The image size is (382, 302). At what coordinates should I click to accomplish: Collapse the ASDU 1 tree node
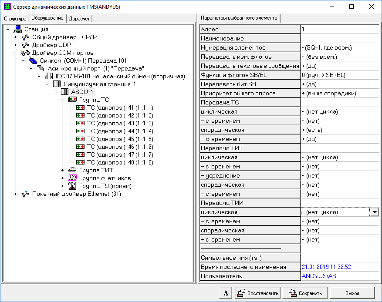(x=55, y=92)
